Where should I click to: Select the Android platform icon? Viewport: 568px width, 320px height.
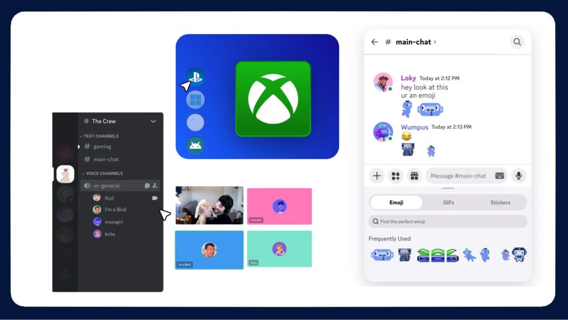click(x=196, y=145)
